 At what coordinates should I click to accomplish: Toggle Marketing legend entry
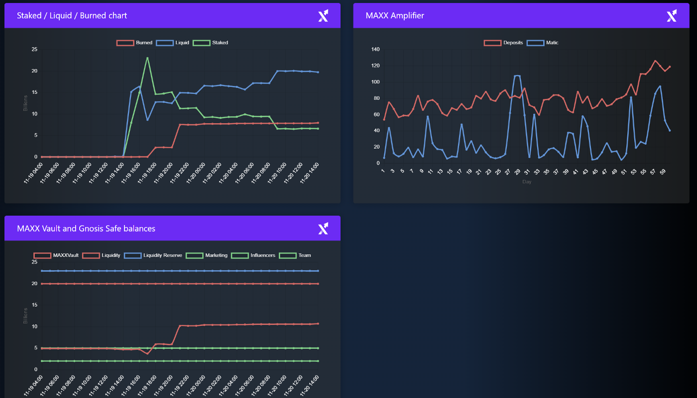pyautogui.click(x=207, y=255)
